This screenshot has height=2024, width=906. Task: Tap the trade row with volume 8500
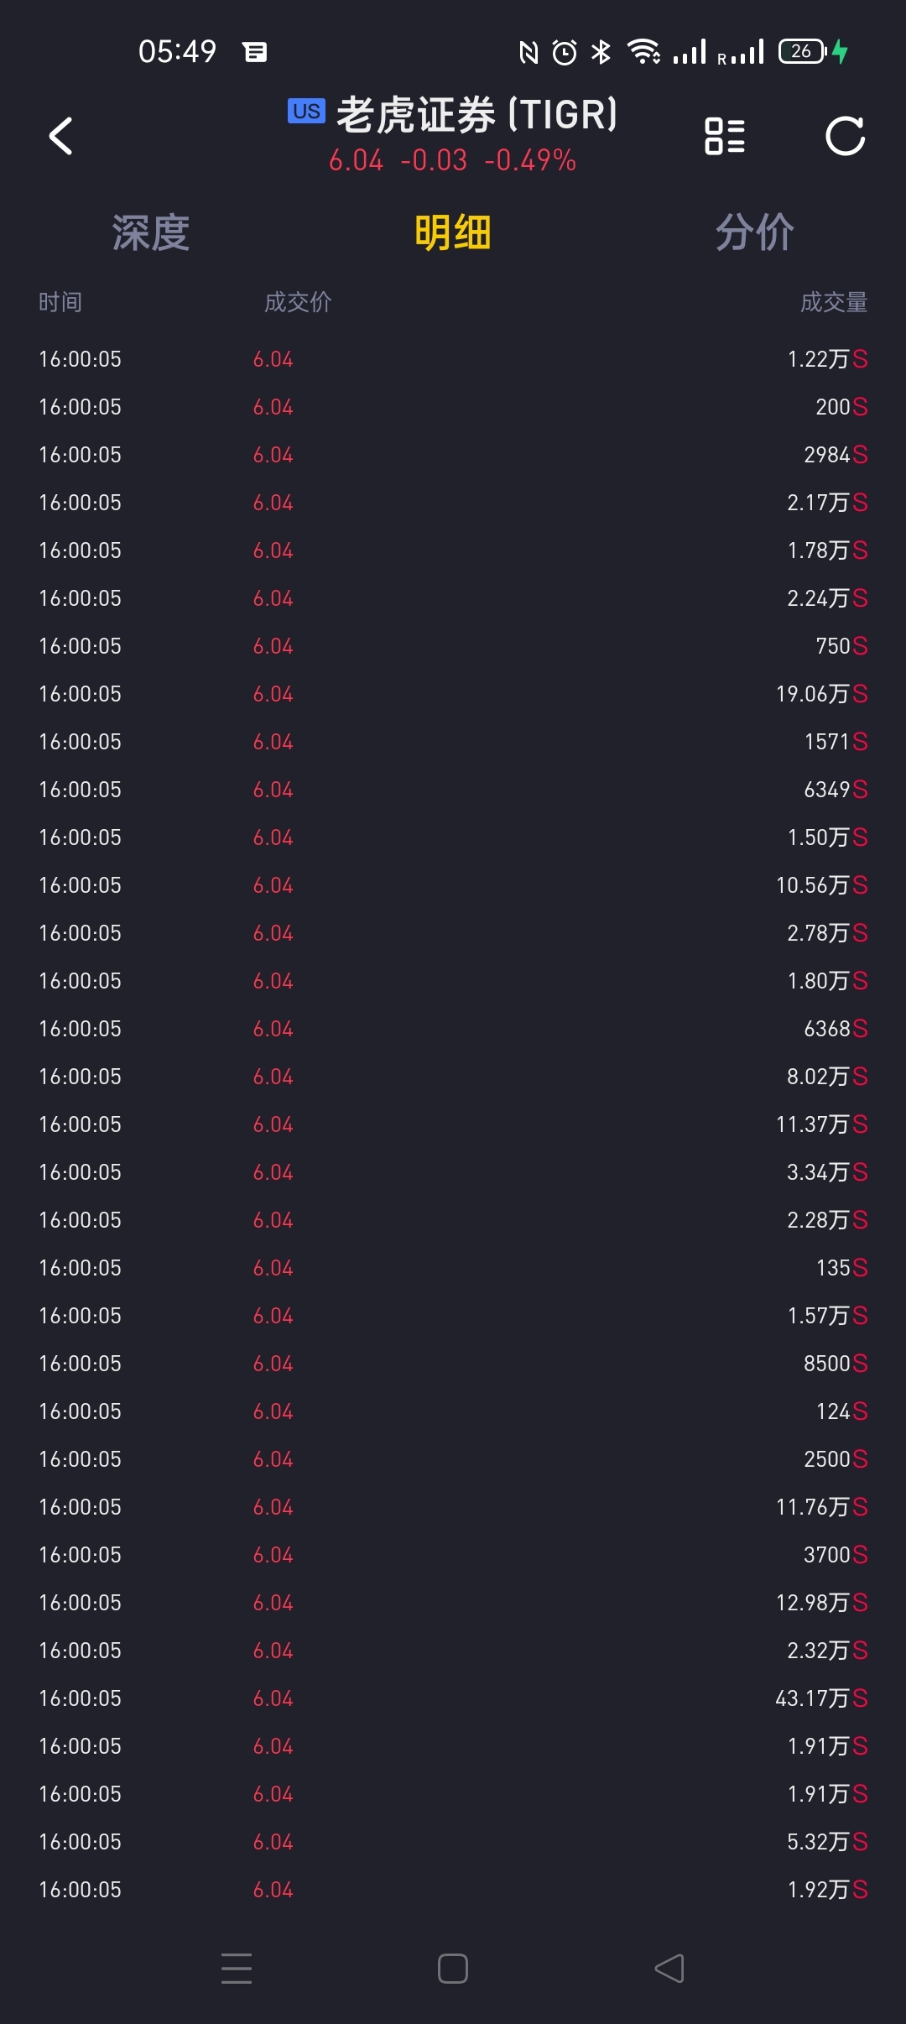453,1364
